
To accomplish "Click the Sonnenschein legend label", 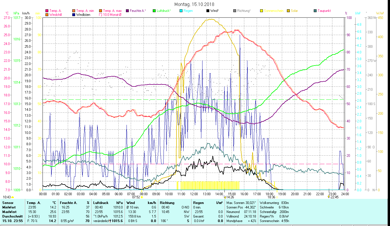I will tap(274, 11).
